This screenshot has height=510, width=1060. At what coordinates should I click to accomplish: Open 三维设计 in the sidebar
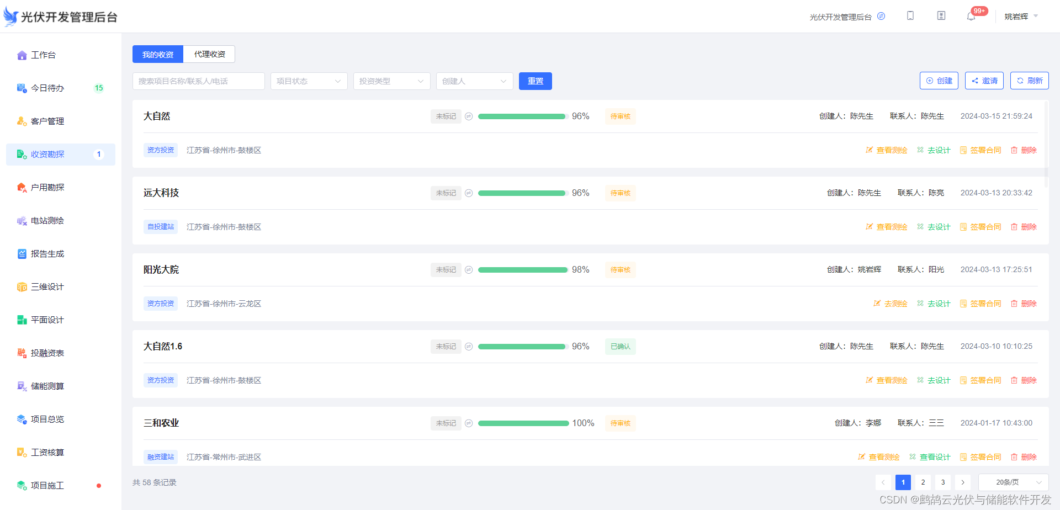point(61,287)
